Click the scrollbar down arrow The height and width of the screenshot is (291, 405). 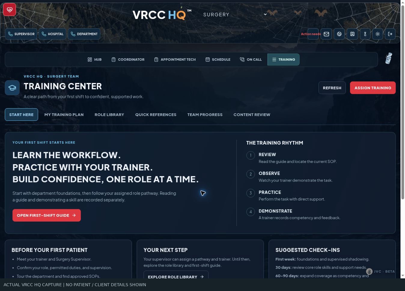coord(403,276)
